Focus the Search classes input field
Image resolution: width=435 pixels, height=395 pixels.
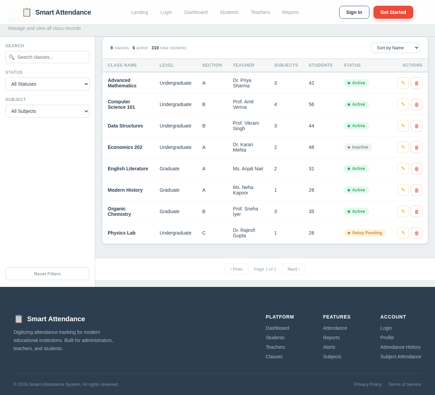pos(47,57)
